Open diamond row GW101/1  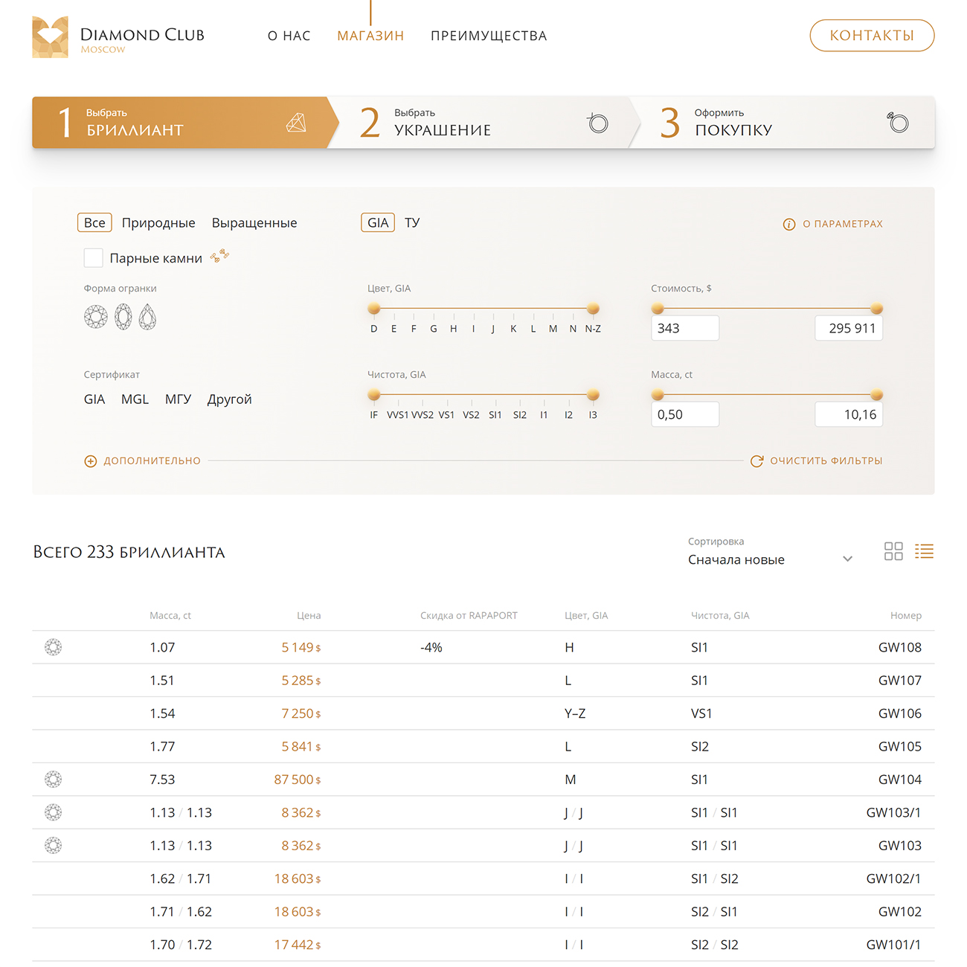[x=483, y=945]
